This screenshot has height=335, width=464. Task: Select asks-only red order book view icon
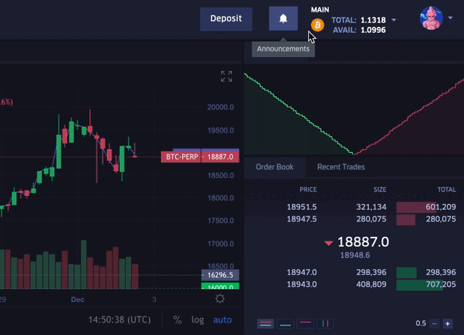point(305,324)
